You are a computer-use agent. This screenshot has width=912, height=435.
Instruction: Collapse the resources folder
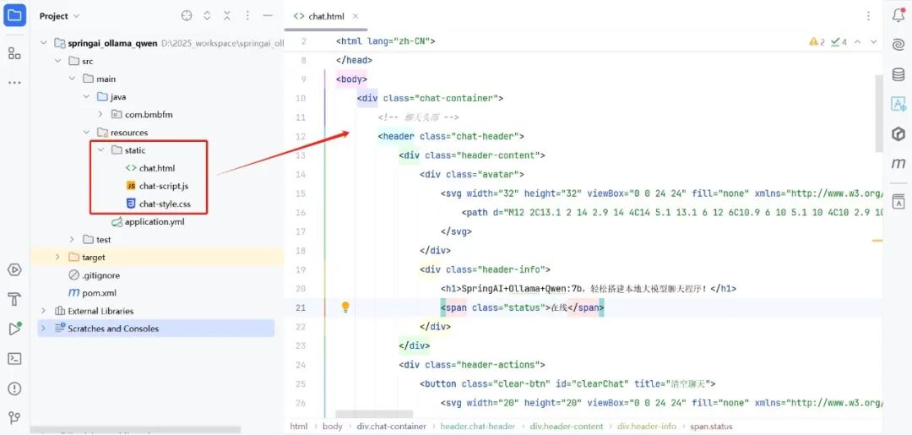pos(86,132)
